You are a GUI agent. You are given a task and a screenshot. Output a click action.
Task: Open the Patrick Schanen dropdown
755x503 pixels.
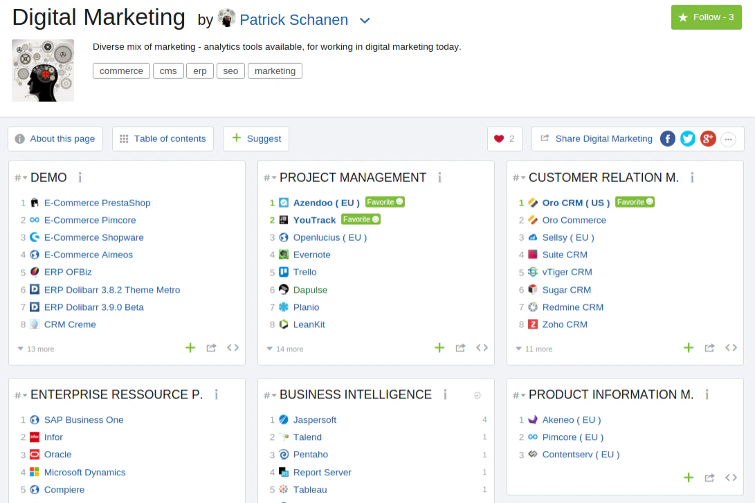click(365, 20)
